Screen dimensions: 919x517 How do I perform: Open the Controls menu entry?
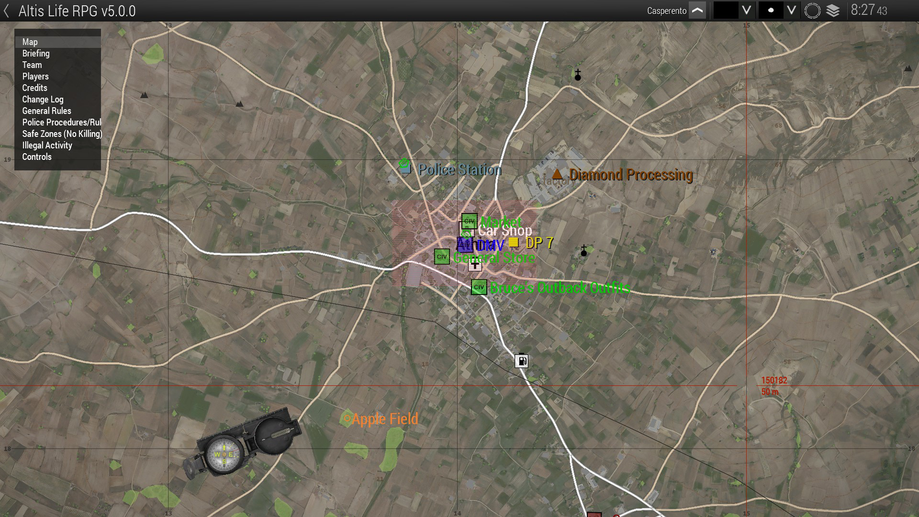point(37,157)
